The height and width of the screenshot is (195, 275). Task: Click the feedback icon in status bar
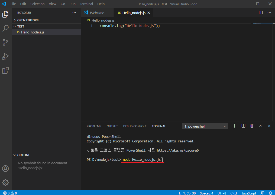tap(262, 193)
